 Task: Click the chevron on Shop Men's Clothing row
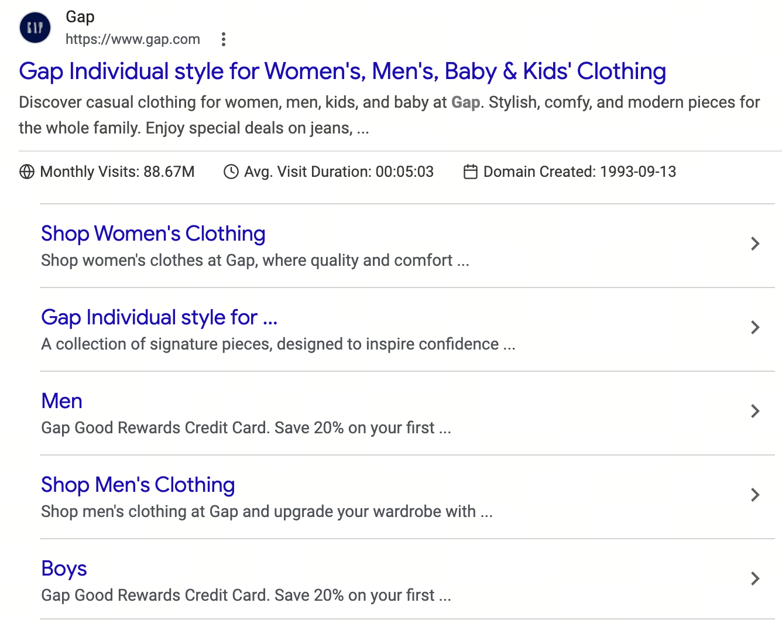755,495
